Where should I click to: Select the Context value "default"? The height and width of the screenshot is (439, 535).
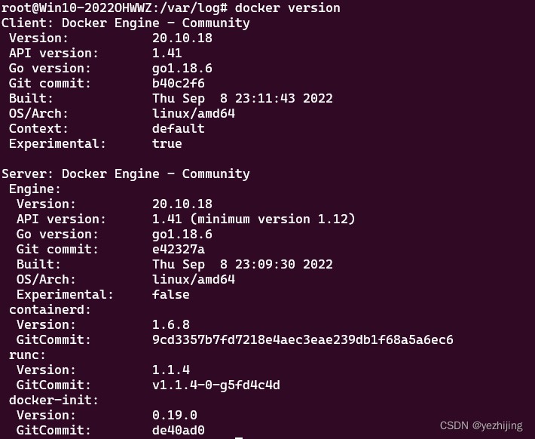[x=178, y=128]
